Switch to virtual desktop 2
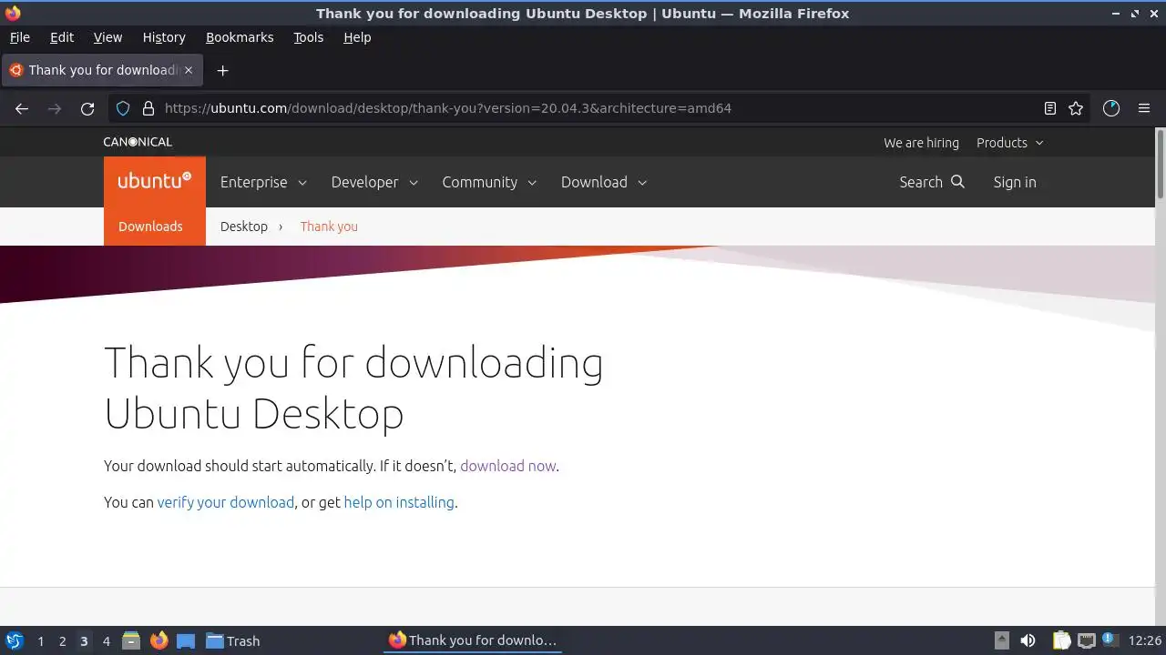The image size is (1166, 655). (x=62, y=640)
